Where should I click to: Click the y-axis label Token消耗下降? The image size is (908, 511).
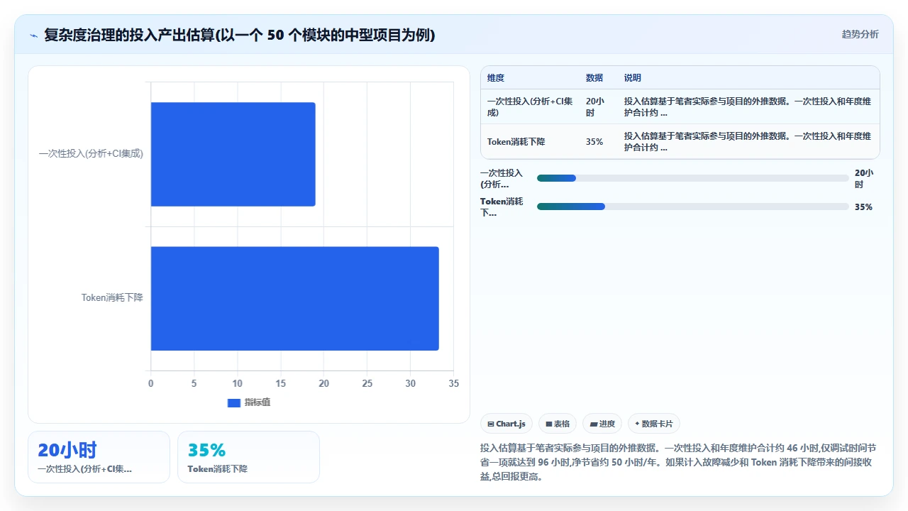(x=112, y=298)
